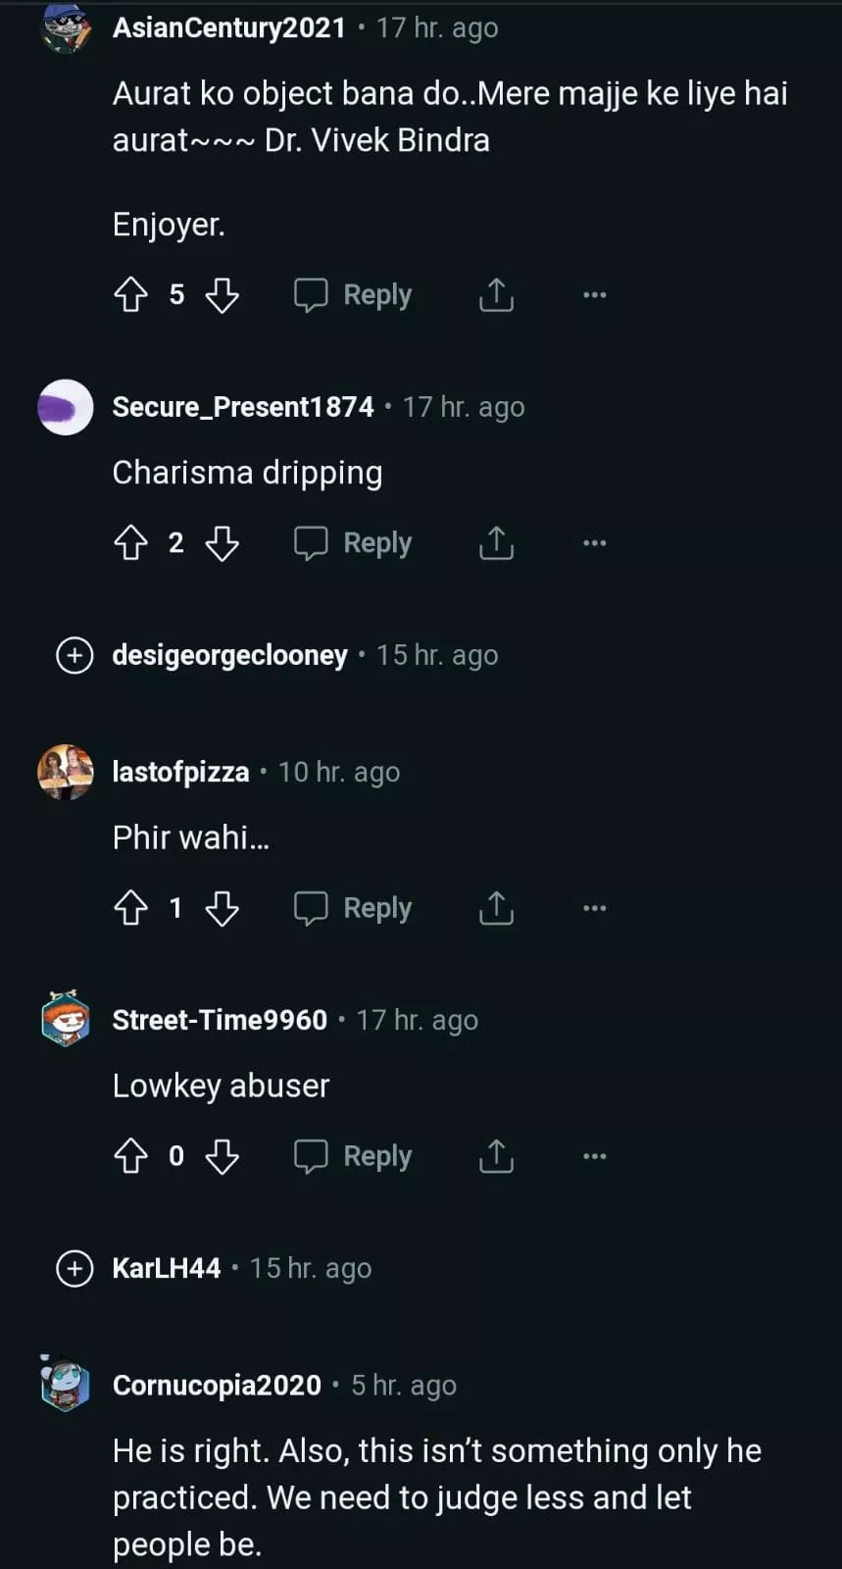
Task: Open more options on AsianCentury2021's comment
Action: [594, 294]
